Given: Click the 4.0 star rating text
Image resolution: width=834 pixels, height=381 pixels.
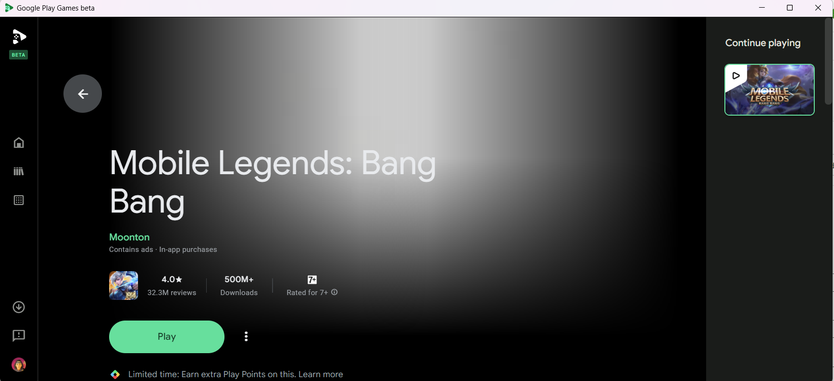Looking at the screenshot, I should [172, 279].
